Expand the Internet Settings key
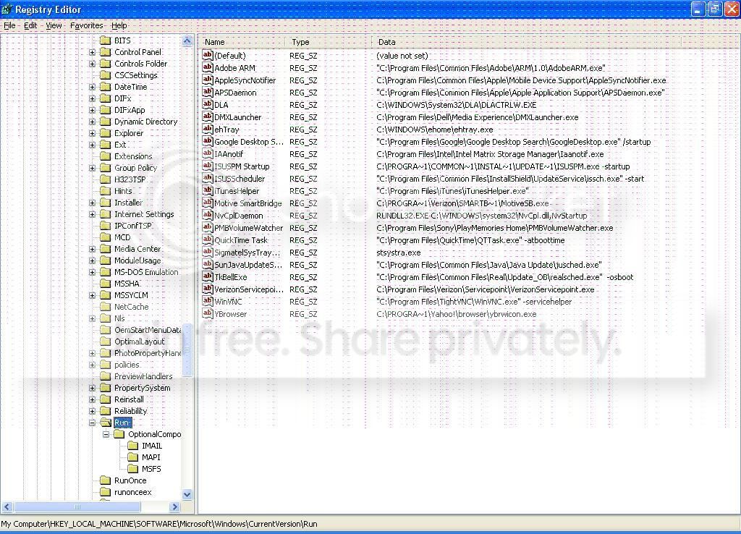Image resolution: width=741 pixels, height=534 pixels. tap(93, 214)
